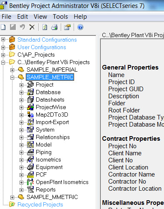Screen dimensions: 164x209
Task: Select the Recycled Projects tree label
Action: [x=40, y=204]
